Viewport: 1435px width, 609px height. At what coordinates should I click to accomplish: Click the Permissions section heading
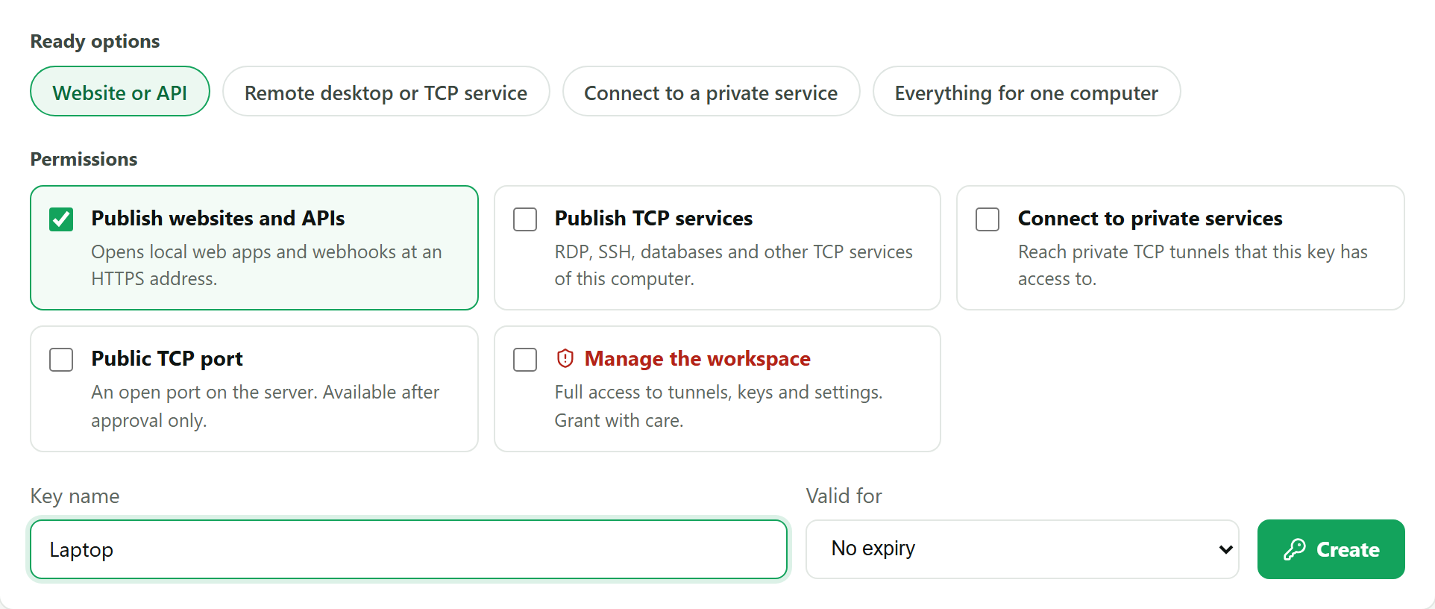[84, 159]
